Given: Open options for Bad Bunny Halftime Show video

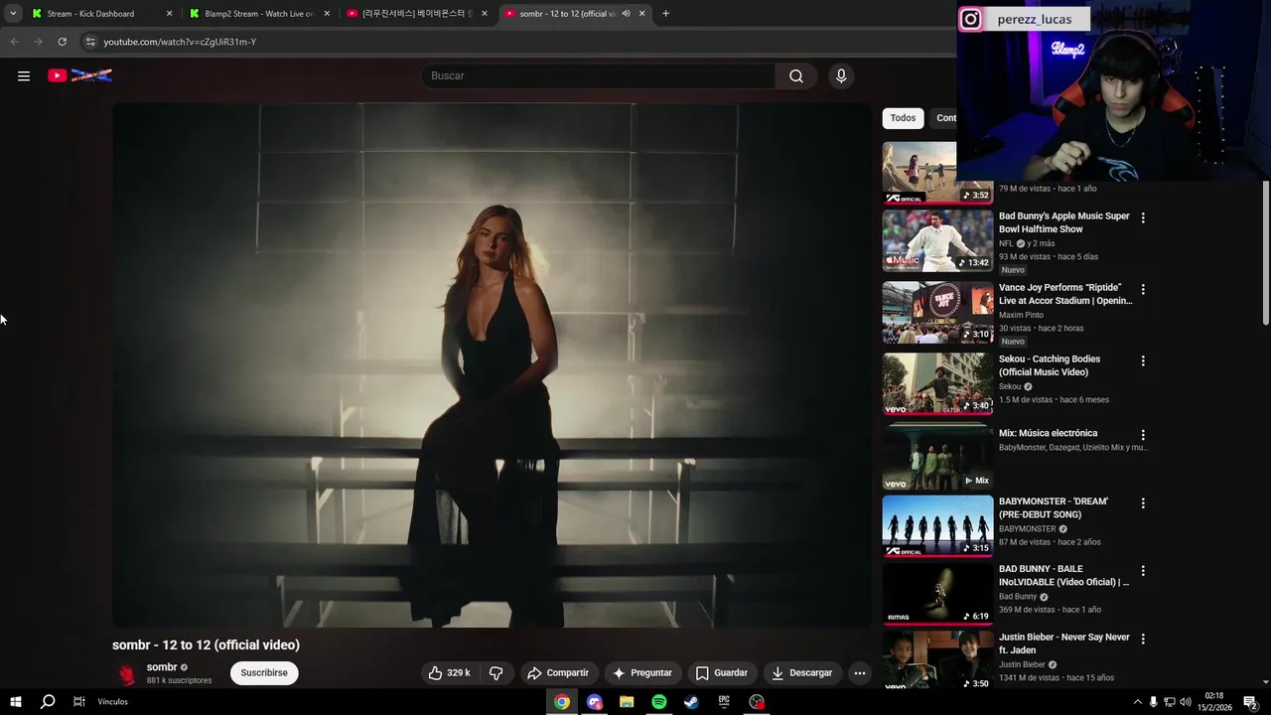Looking at the screenshot, I should point(1143,217).
